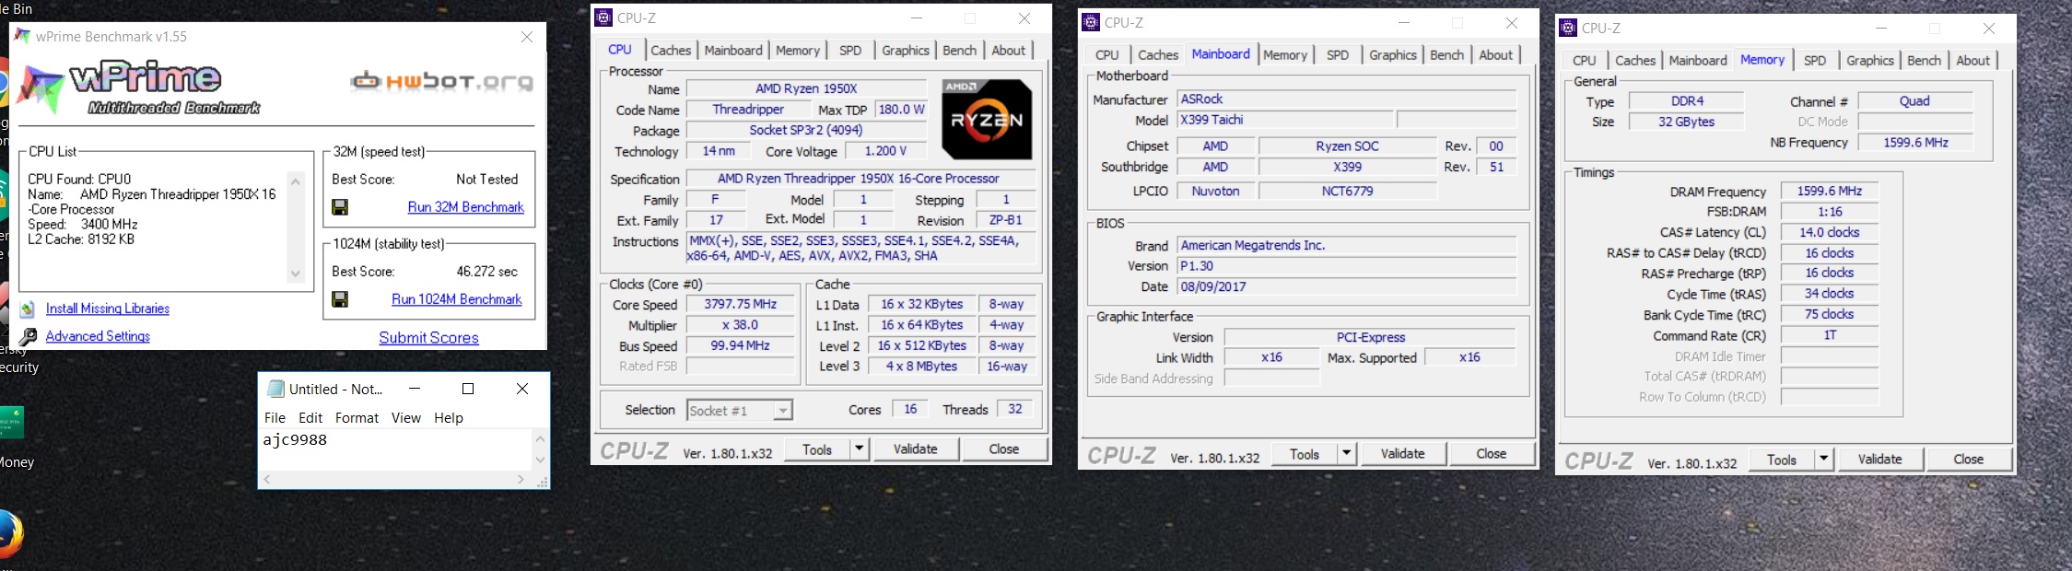Click the Command Rate 1T value
2072x571 pixels.
[1830, 336]
